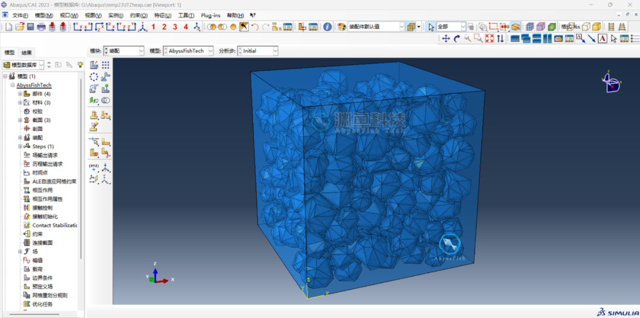Click the Rotate view tool
Screen dimensions: 640x318
click(x=457, y=38)
